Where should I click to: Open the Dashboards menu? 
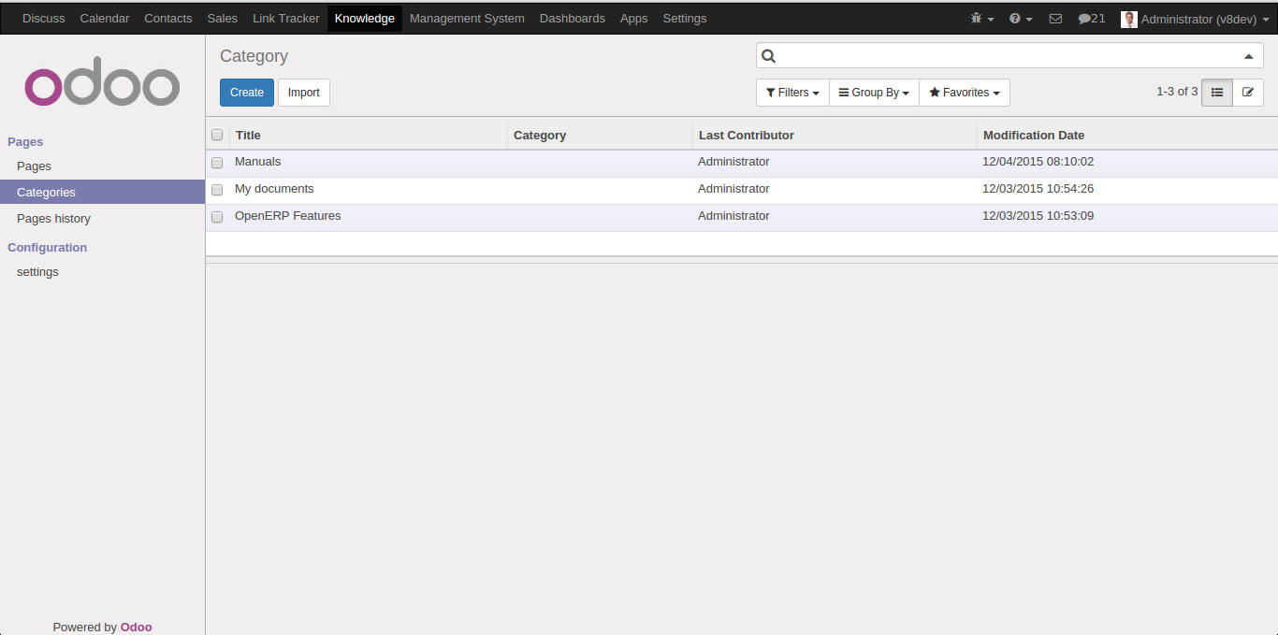(x=572, y=18)
